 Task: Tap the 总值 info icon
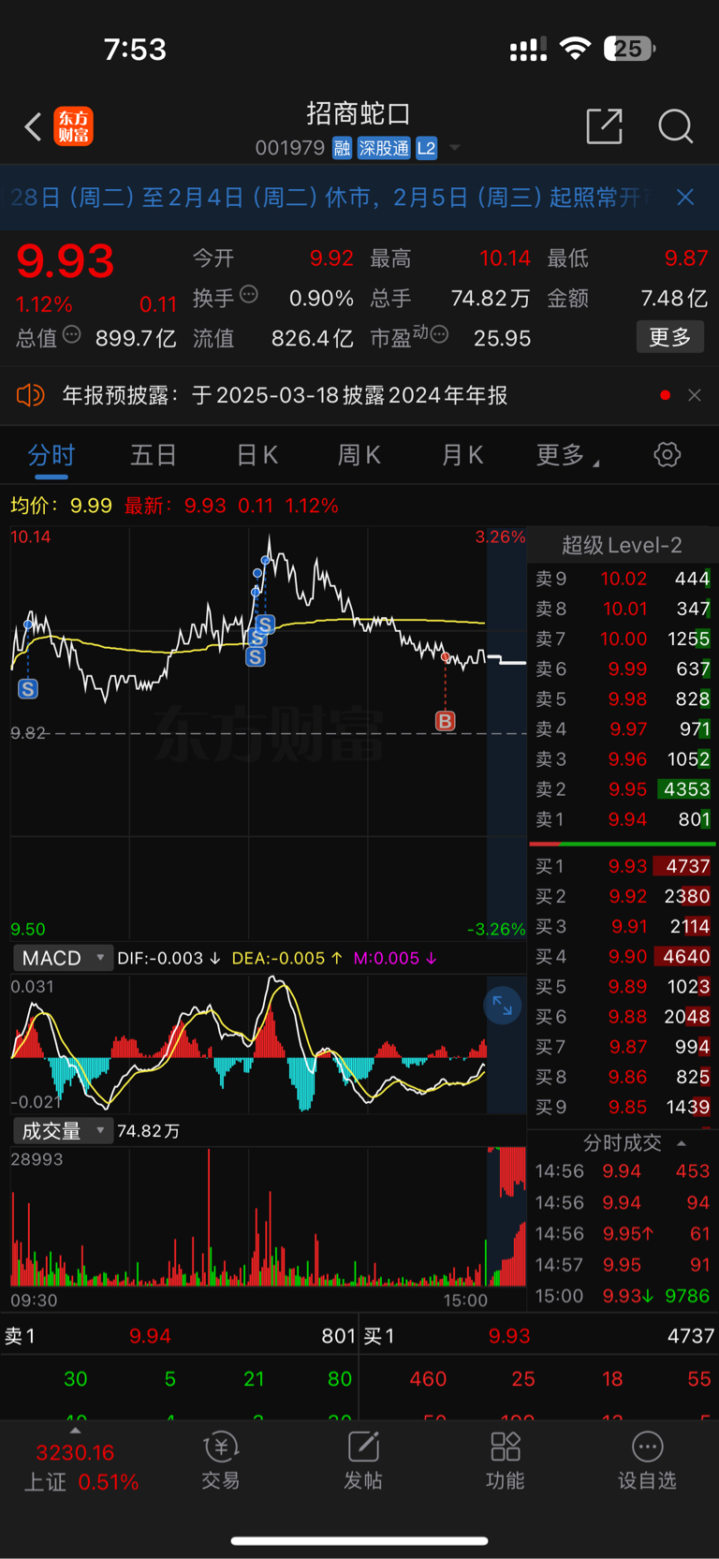(71, 335)
